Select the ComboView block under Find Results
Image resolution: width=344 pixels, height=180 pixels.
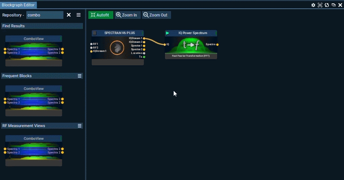34,51
